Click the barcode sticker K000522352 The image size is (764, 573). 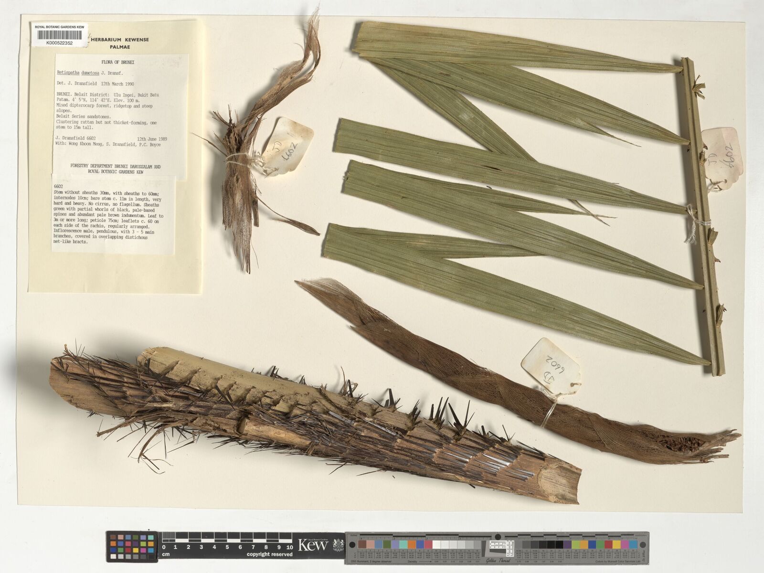click(x=60, y=36)
